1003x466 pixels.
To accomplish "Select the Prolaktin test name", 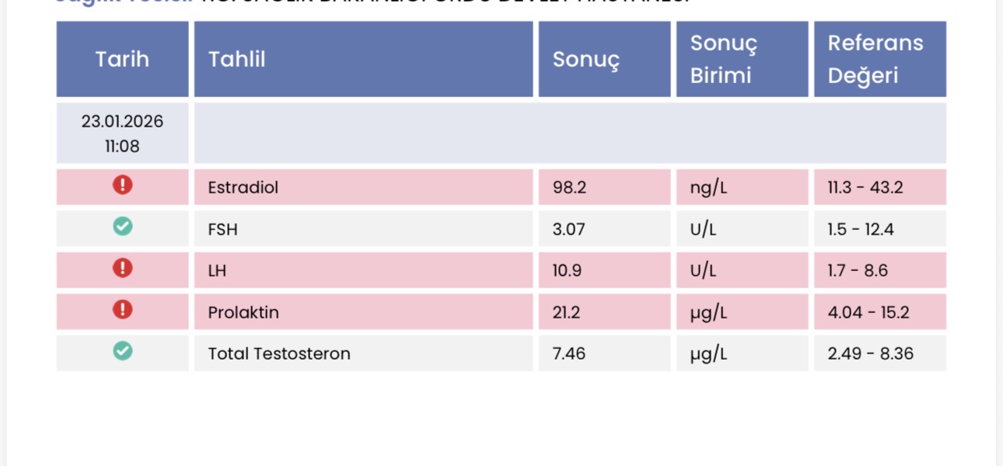I will click(x=243, y=312).
